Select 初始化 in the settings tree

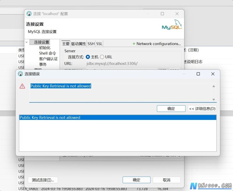pyautogui.click(x=45, y=48)
